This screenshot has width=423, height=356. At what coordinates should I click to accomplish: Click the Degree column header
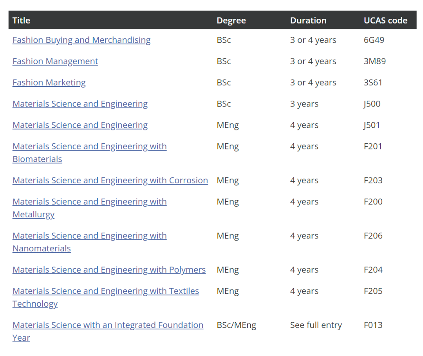click(231, 20)
